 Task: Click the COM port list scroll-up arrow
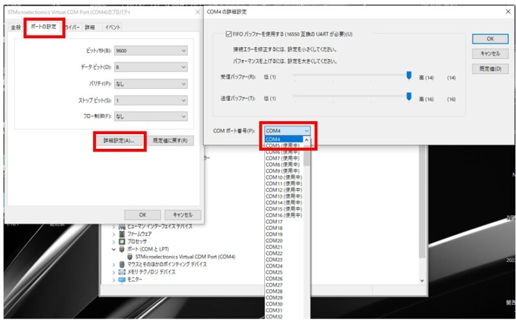point(307,140)
